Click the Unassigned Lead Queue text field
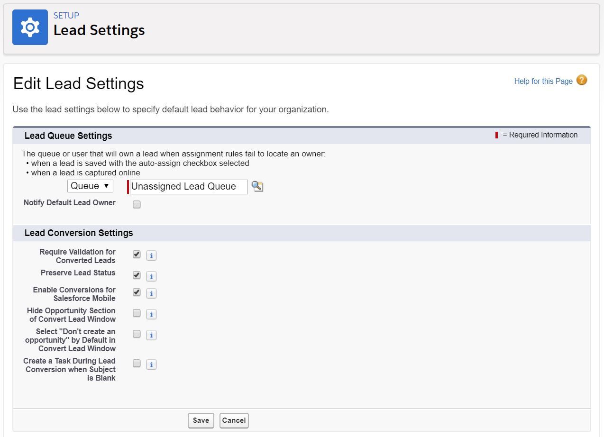The image size is (604, 437). [x=188, y=187]
